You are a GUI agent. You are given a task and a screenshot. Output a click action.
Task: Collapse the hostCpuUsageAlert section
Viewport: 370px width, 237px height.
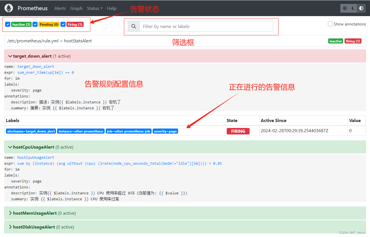(x=185, y=147)
